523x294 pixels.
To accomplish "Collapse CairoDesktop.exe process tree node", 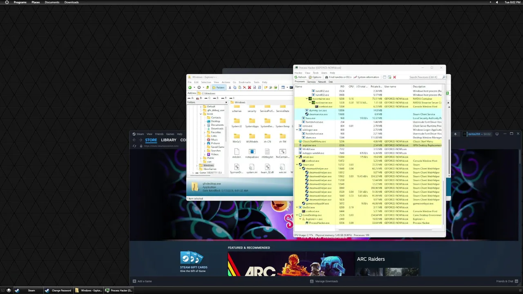I will click(297, 215).
